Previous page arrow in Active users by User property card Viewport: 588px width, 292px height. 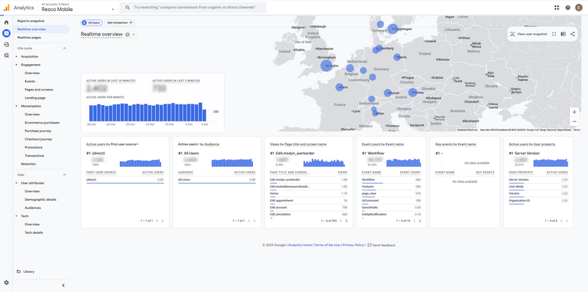pyautogui.click(x=562, y=221)
